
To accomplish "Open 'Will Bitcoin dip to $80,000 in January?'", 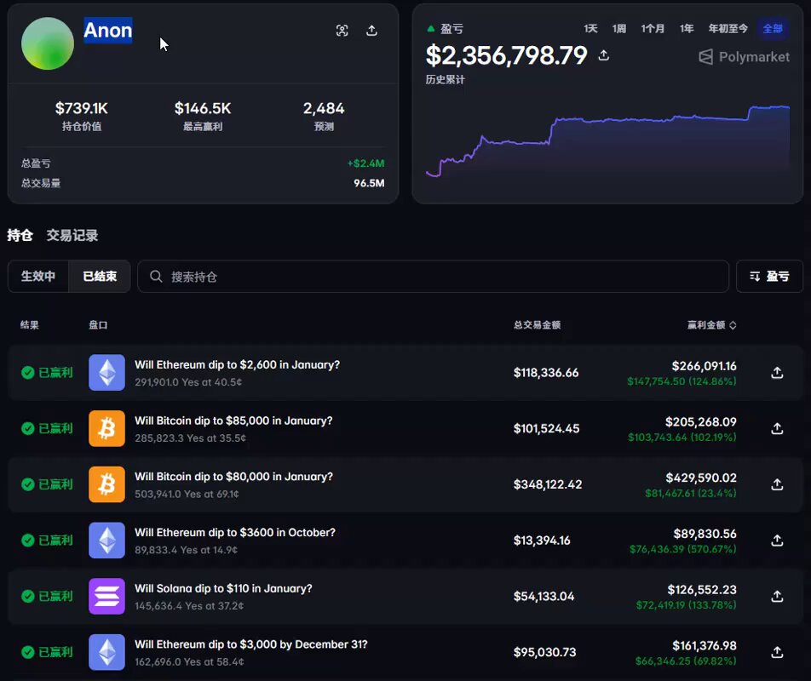I will [233, 477].
